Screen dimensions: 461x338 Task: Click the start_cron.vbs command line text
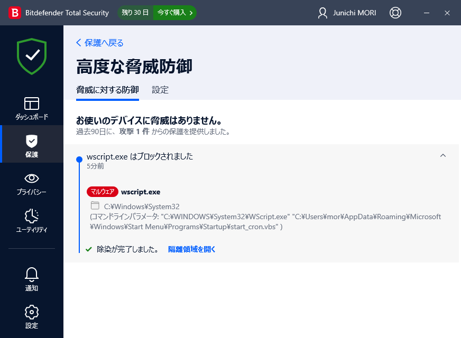tap(265, 222)
